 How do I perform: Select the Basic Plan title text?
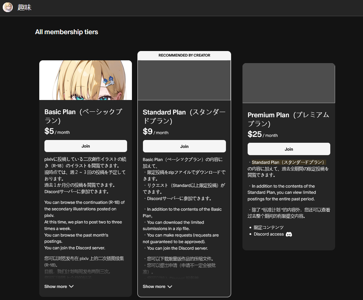click(x=83, y=116)
